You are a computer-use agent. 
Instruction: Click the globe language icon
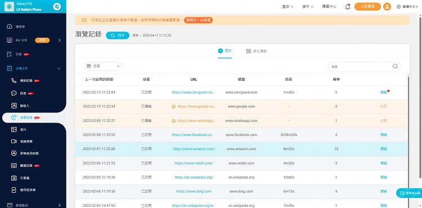[x=398, y=7]
